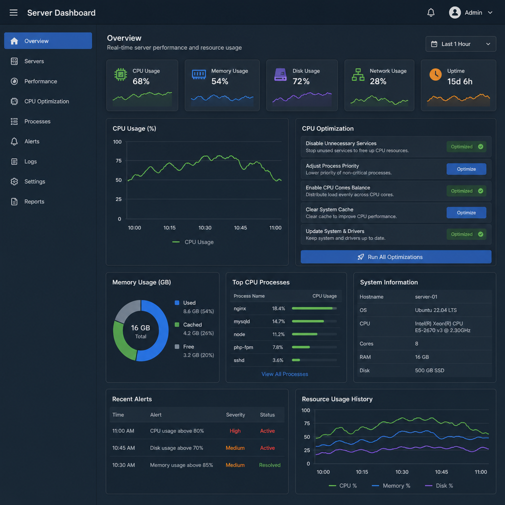Click the Alerts bell icon in sidebar
This screenshot has height=505, width=505.
pyautogui.click(x=14, y=142)
